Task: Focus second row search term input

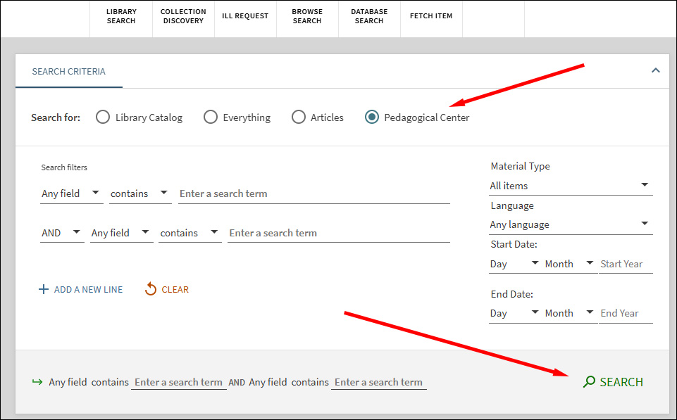Action: tap(338, 233)
